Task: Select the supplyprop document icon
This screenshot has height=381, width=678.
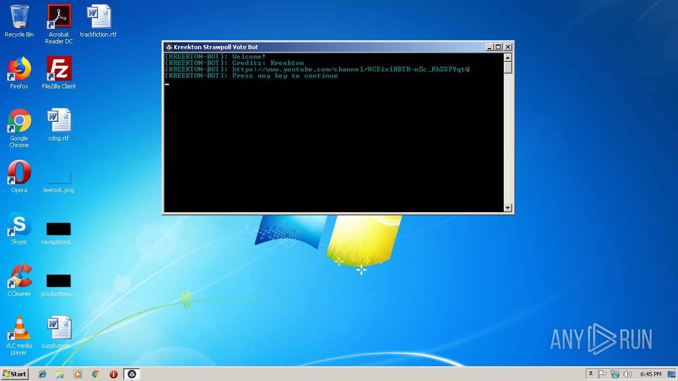Action: tap(59, 332)
